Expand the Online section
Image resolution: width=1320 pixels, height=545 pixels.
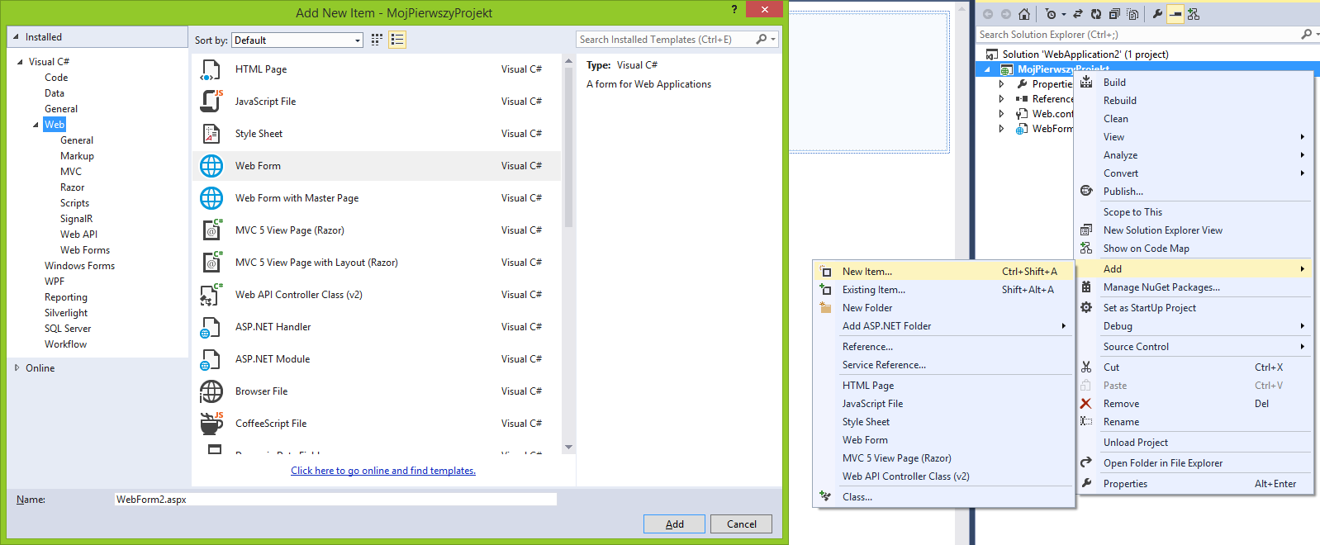[x=17, y=368]
